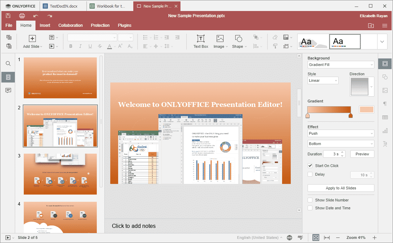
Task: Switch to the Protection tab
Action: [x=100, y=25]
